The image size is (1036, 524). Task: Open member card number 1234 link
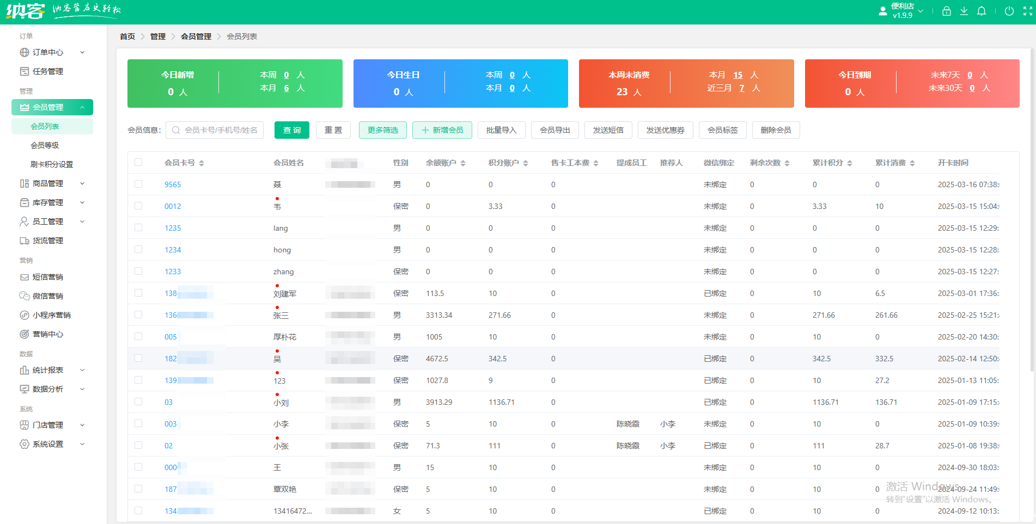click(x=173, y=250)
